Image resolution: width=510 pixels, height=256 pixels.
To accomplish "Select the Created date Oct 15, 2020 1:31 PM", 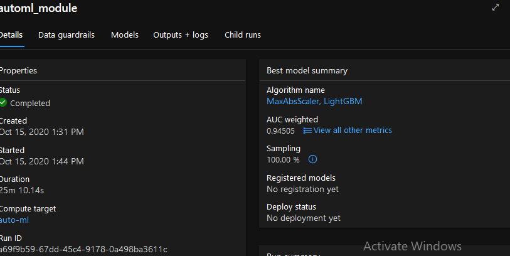I will tap(41, 132).
